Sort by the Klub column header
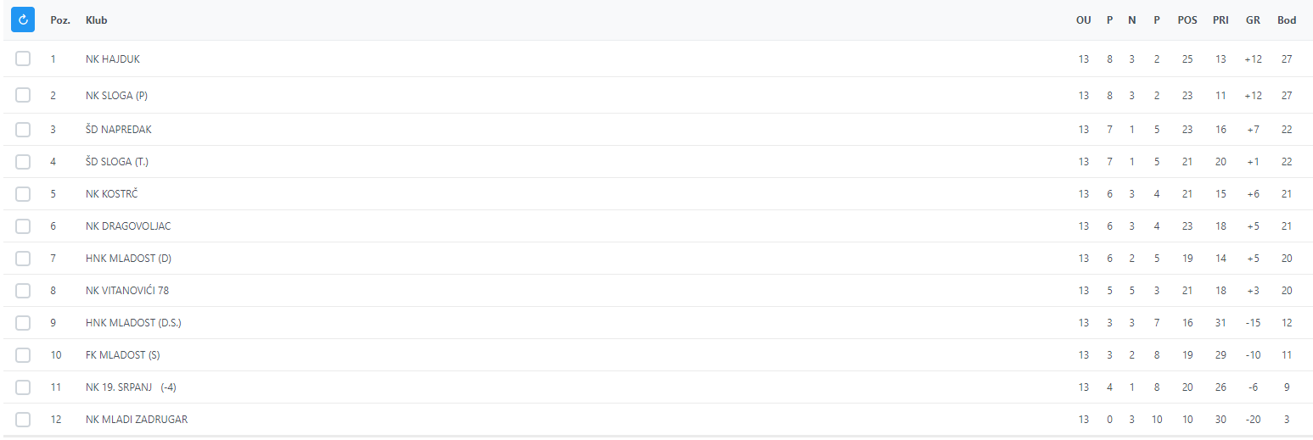Image resolution: width=1313 pixels, height=440 pixels. click(97, 20)
